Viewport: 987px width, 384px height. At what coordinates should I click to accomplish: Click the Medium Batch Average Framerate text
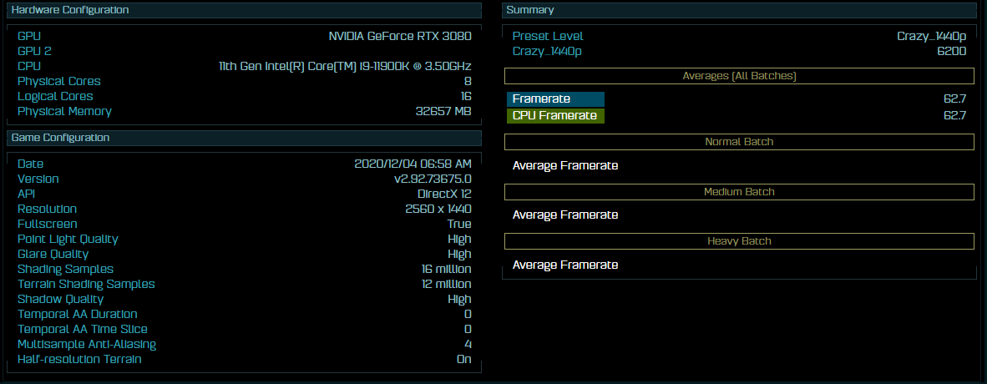coord(565,215)
